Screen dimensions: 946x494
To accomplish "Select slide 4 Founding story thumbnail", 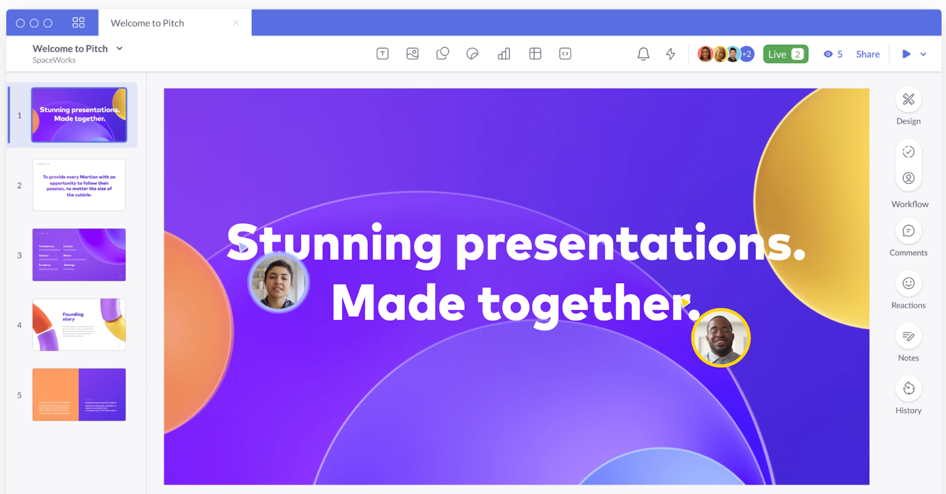I will coord(79,324).
